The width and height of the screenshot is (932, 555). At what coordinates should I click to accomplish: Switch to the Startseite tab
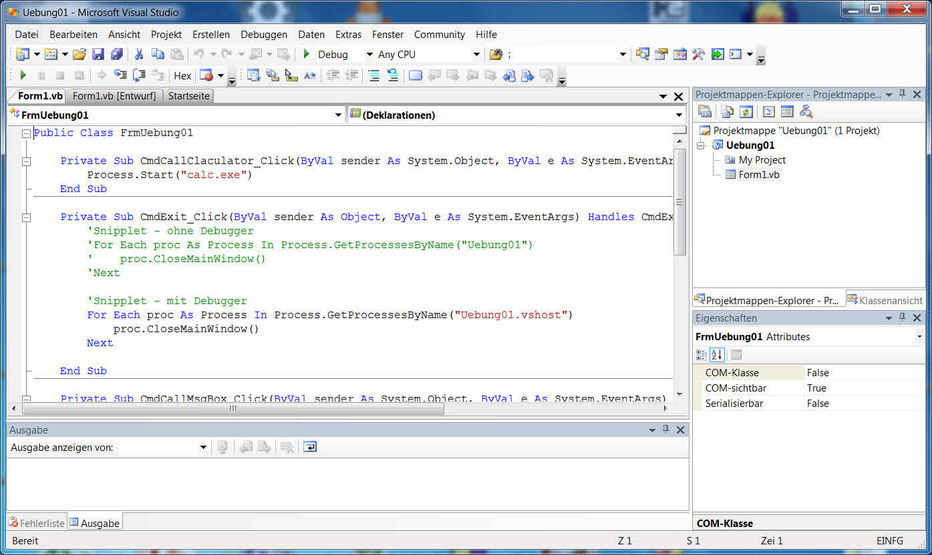(189, 96)
